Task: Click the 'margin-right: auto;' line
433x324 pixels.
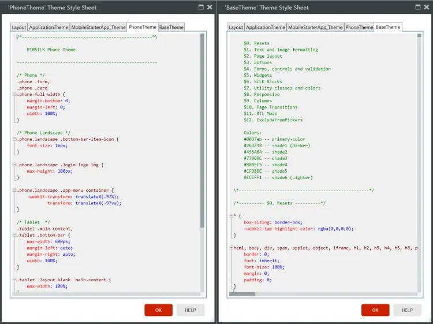Action: coord(51,254)
